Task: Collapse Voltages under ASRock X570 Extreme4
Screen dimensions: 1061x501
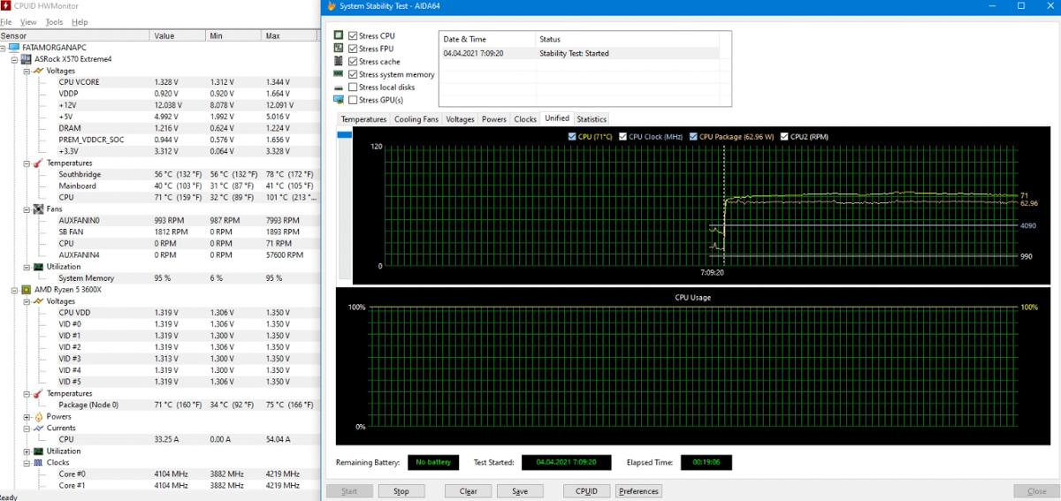Action: [27, 71]
